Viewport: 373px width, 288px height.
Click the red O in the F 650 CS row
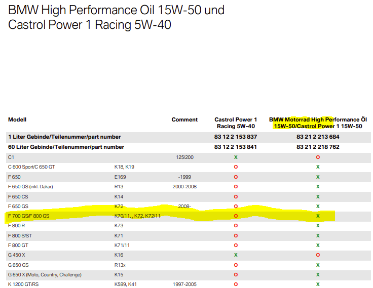[236, 196]
